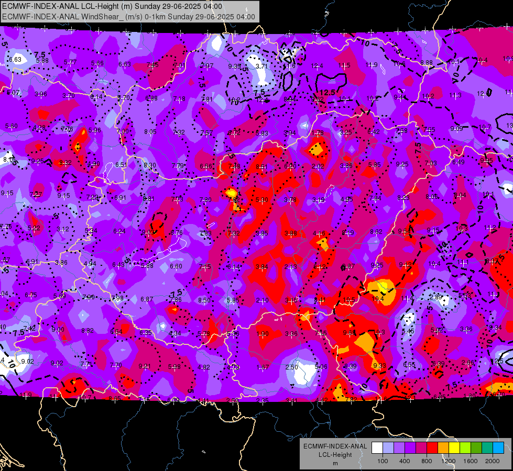The image size is (513, 471).
Task: Click the legend tick value 1200
Action: 448,461
